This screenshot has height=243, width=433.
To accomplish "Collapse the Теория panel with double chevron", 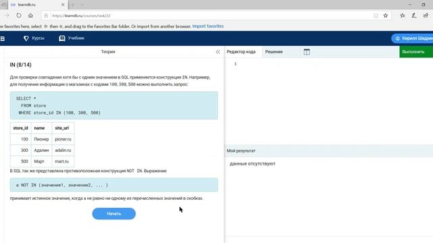I will [x=218, y=52].
